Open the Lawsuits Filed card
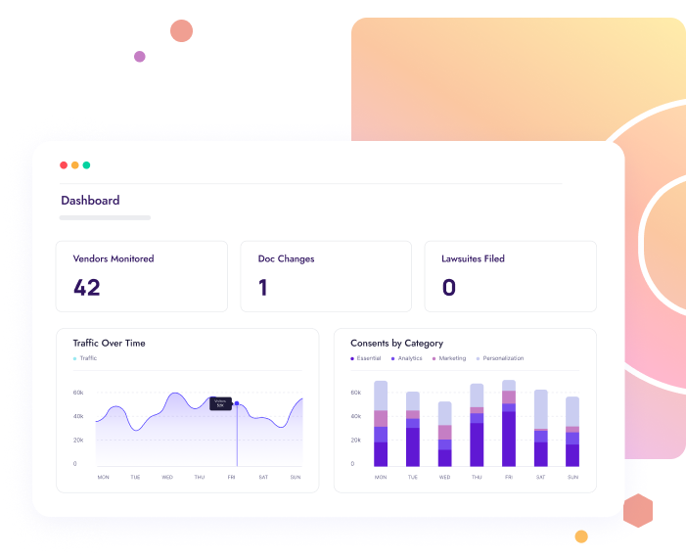 pos(510,276)
